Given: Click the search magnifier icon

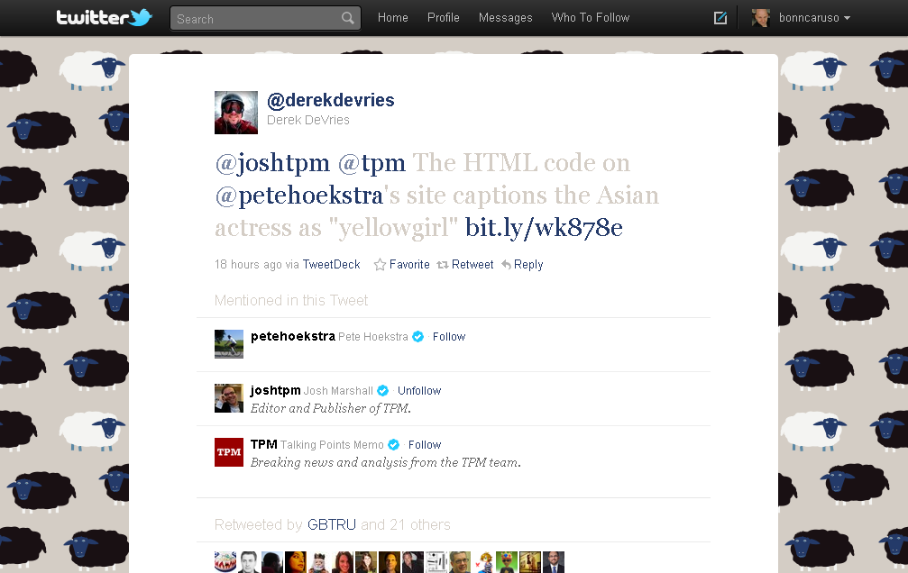Looking at the screenshot, I should coord(348,18).
